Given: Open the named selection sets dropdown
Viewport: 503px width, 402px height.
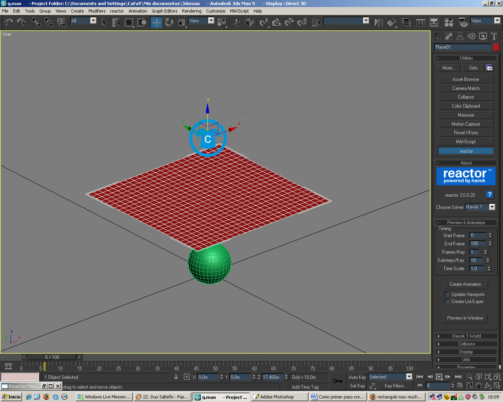Looking at the screenshot, I should click(346, 21).
